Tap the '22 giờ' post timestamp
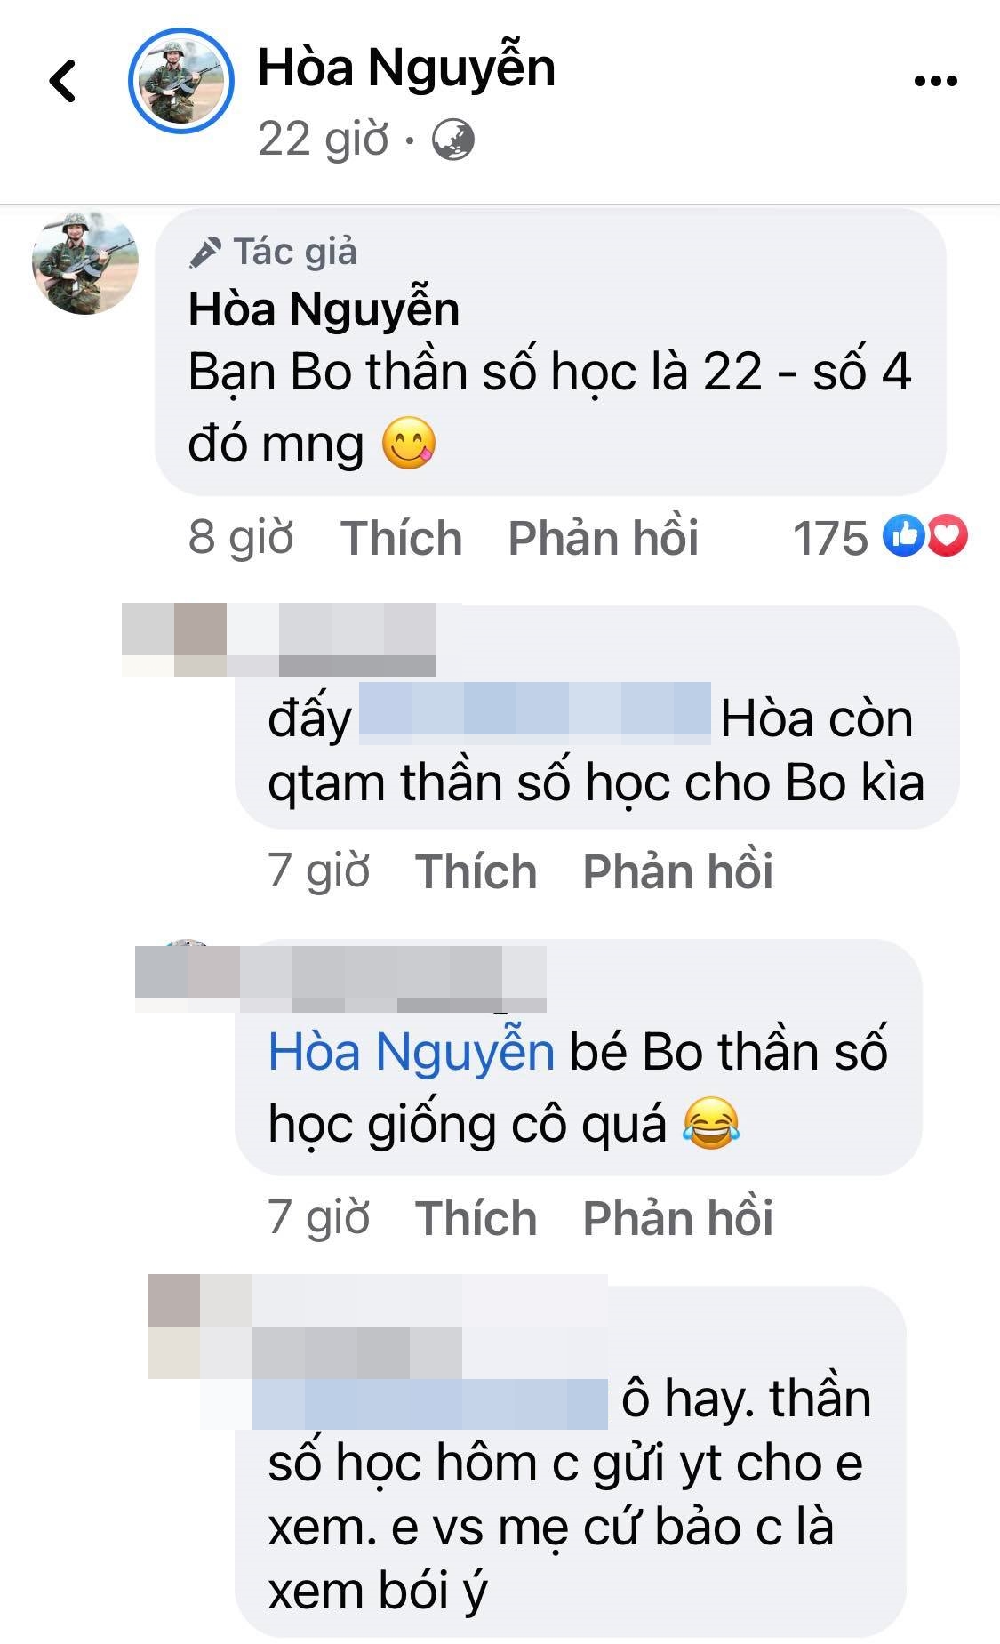The width and height of the screenshot is (1000, 1644). tap(324, 140)
